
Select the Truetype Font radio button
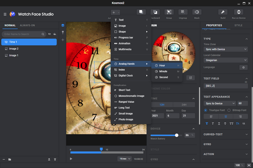206,110
